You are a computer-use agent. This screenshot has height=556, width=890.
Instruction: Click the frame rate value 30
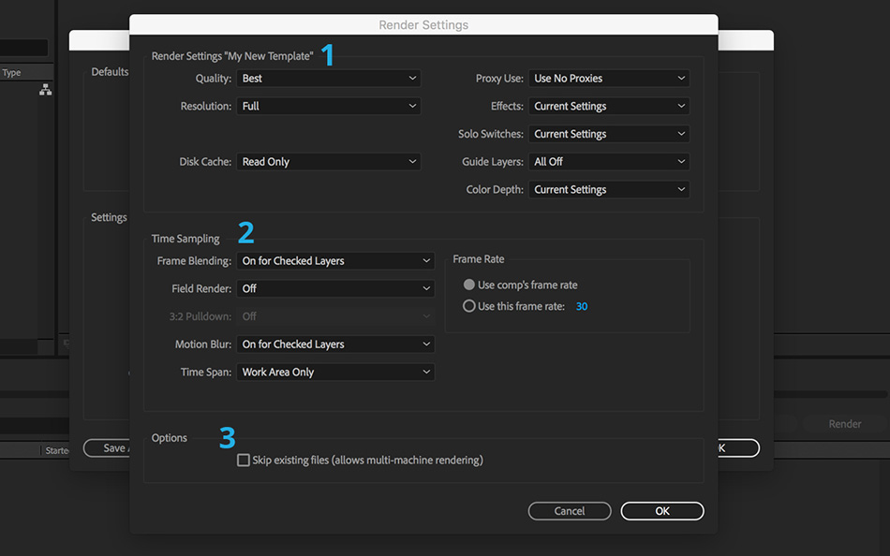coord(582,307)
